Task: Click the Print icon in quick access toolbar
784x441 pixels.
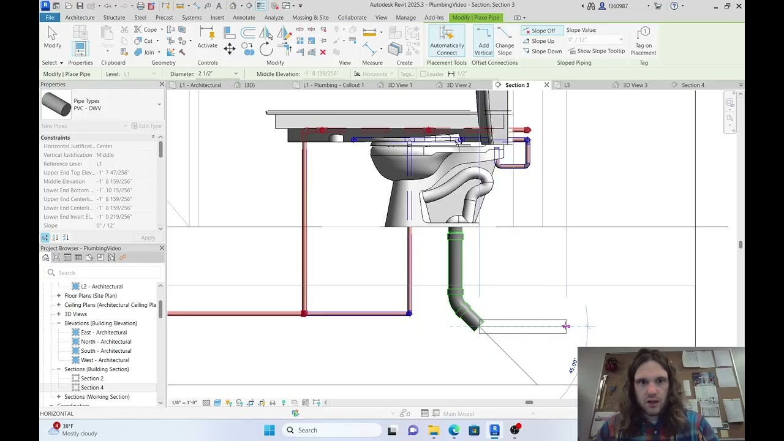Action: [x=140, y=6]
